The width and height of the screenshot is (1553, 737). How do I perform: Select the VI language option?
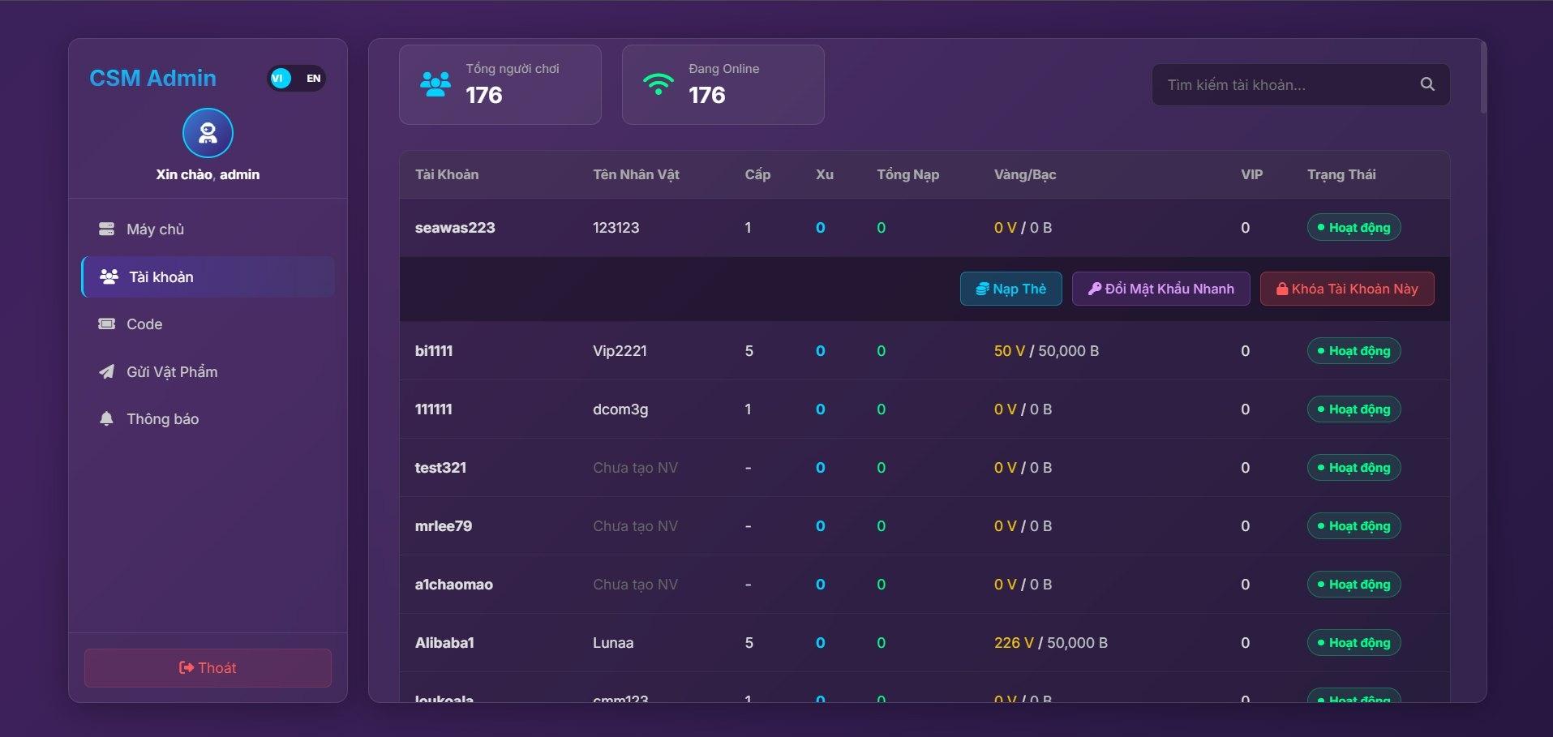[x=279, y=79]
